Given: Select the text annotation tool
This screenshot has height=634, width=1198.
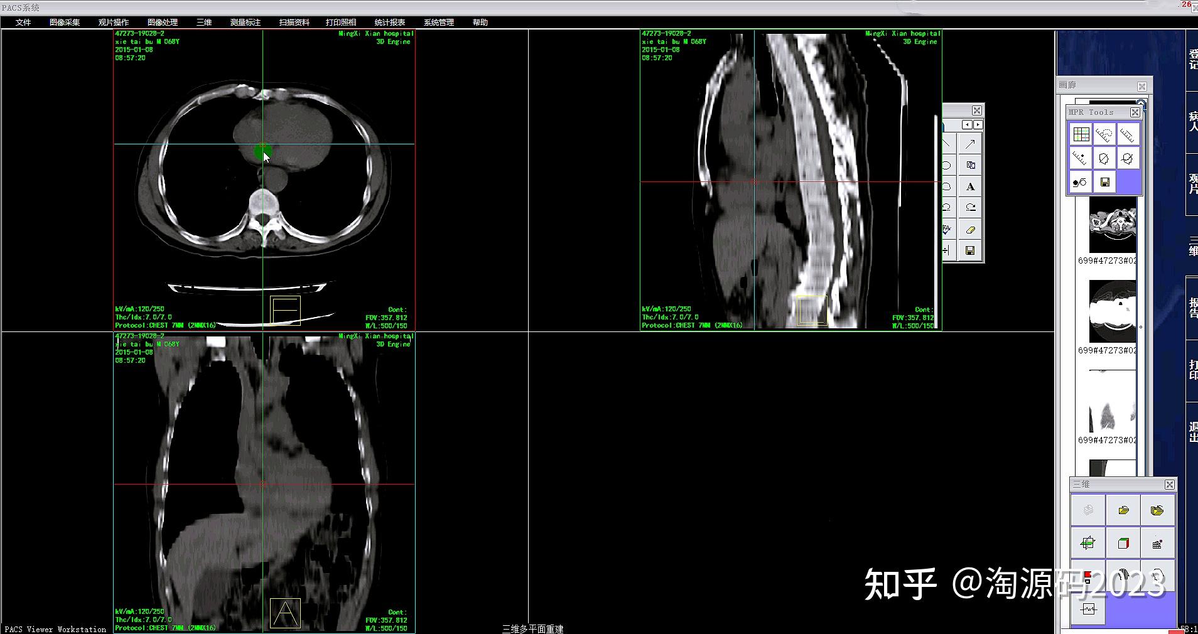Looking at the screenshot, I should pos(970,186).
